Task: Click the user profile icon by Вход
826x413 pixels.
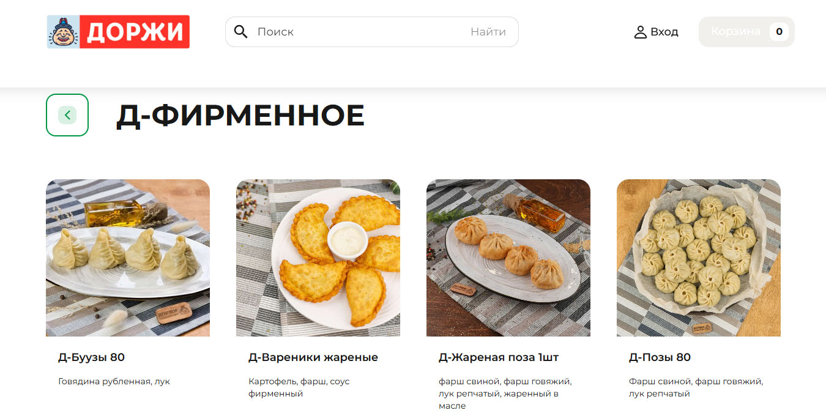Action: point(640,32)
